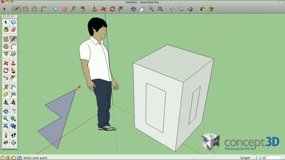This screenshot has height=160, width=285.
Task: Click the Length measurement input field
Action: pyautogui.click(x=266, y=158)
